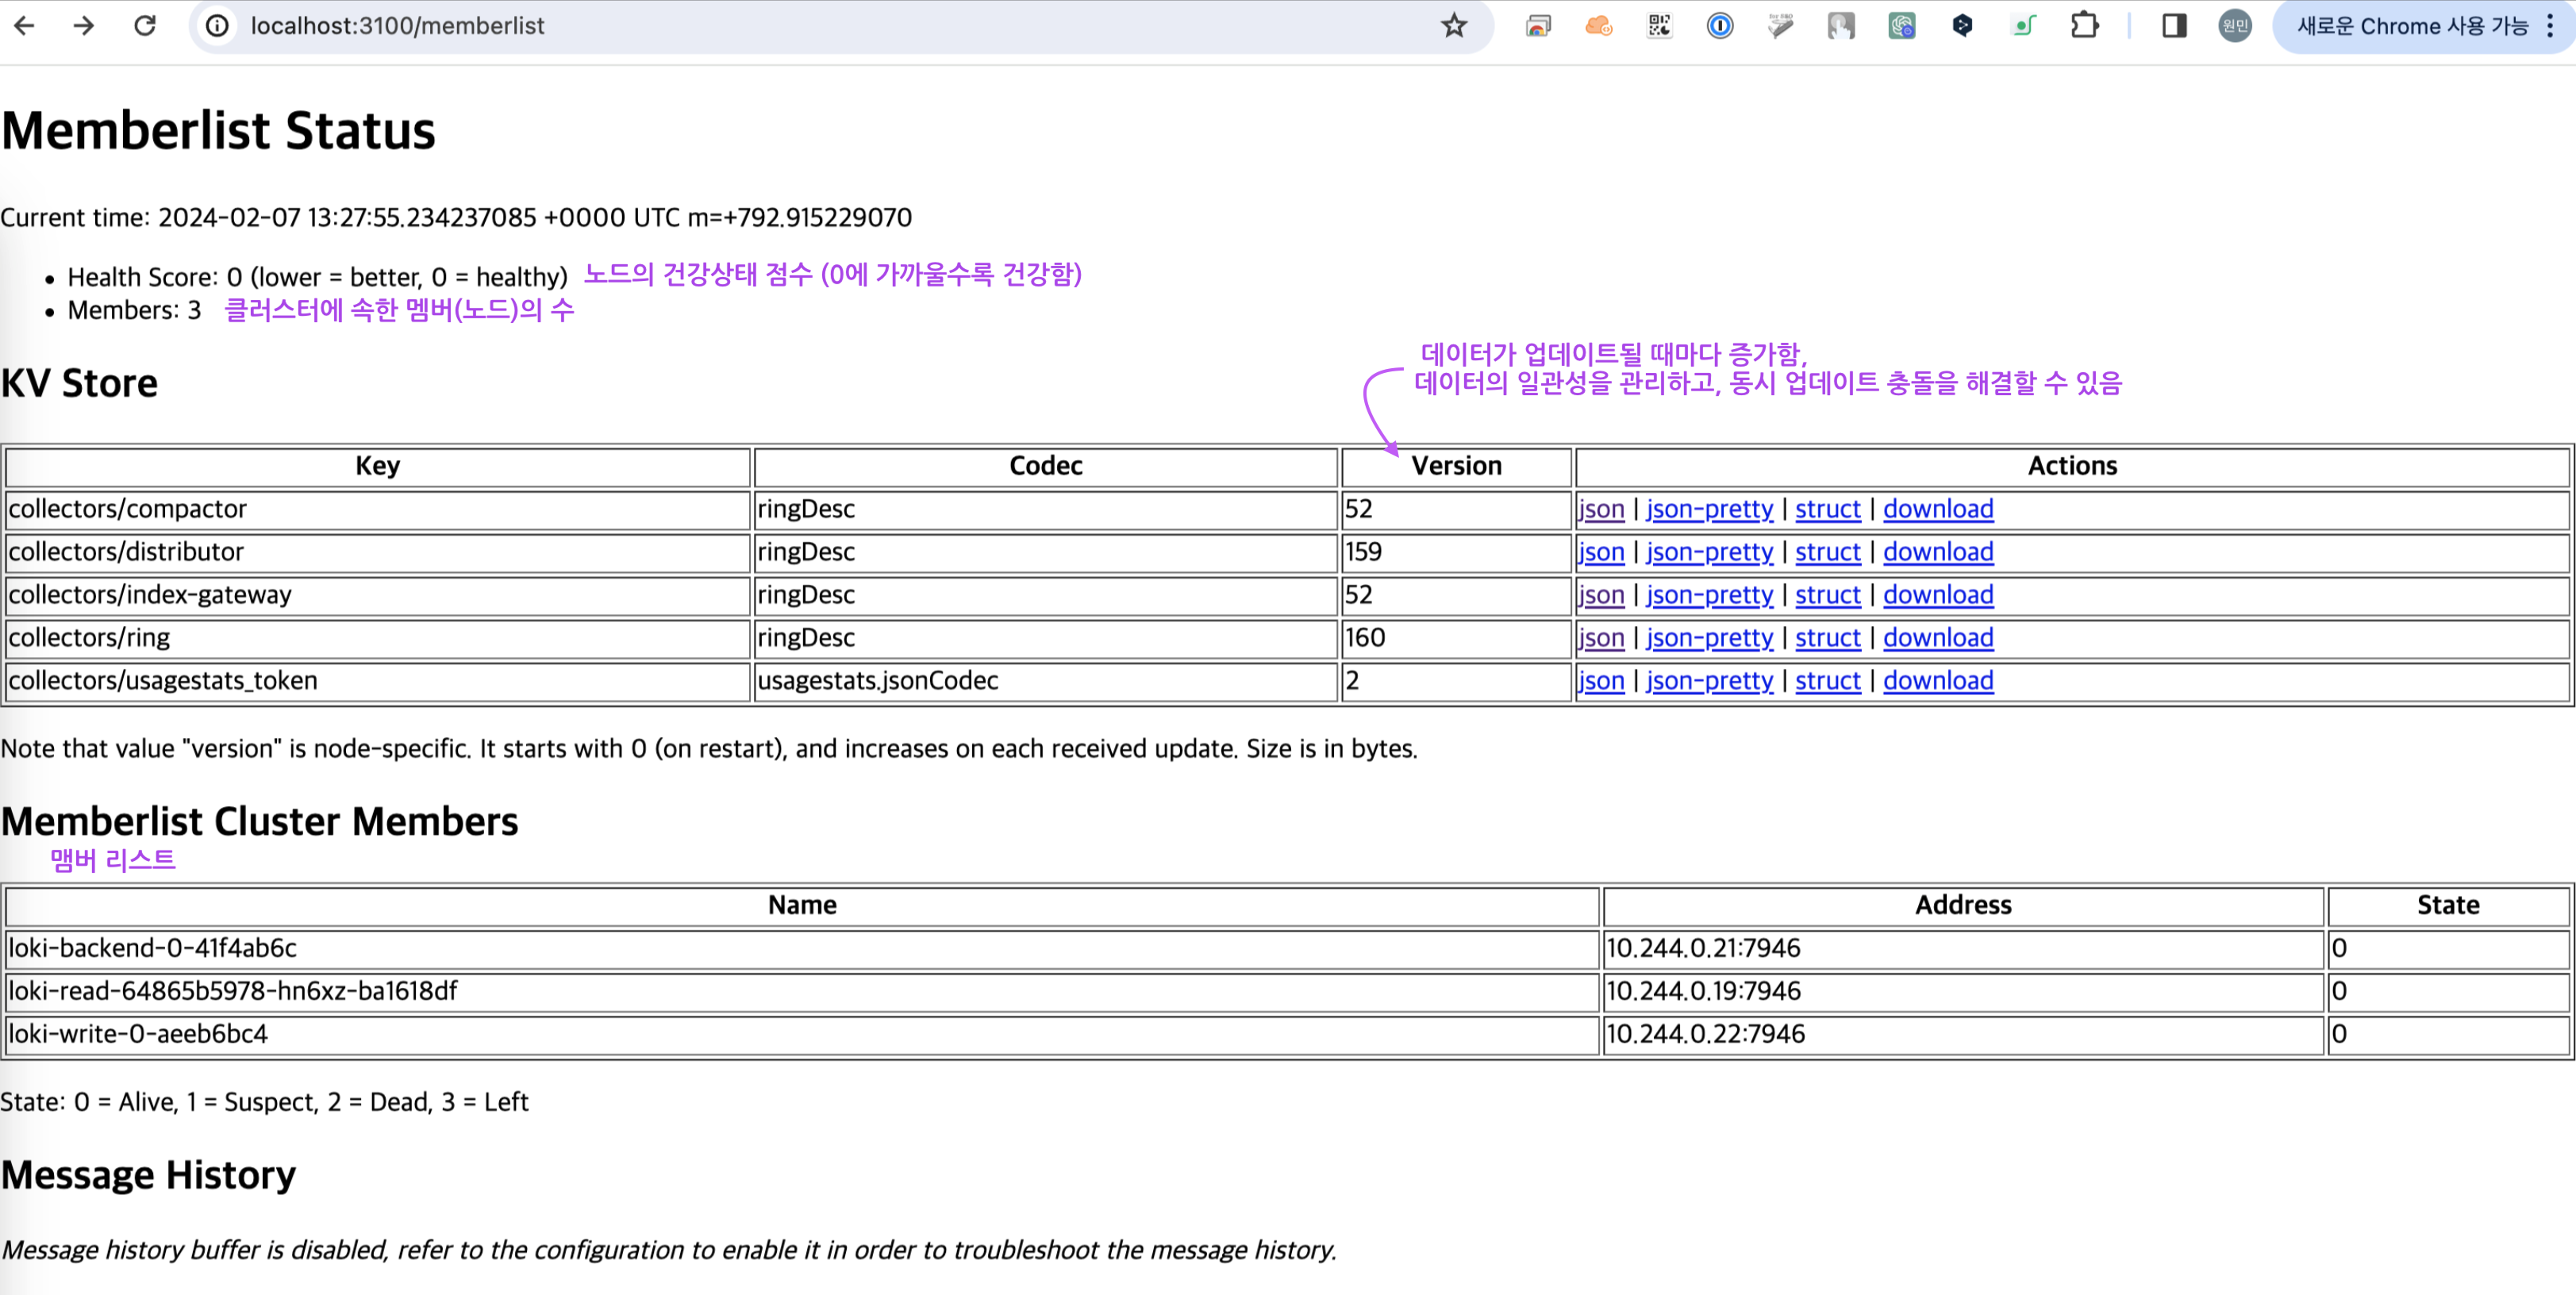Screen dimensions: 2576x1295
Task: Click the site information icon
Action: pos(217,26)
